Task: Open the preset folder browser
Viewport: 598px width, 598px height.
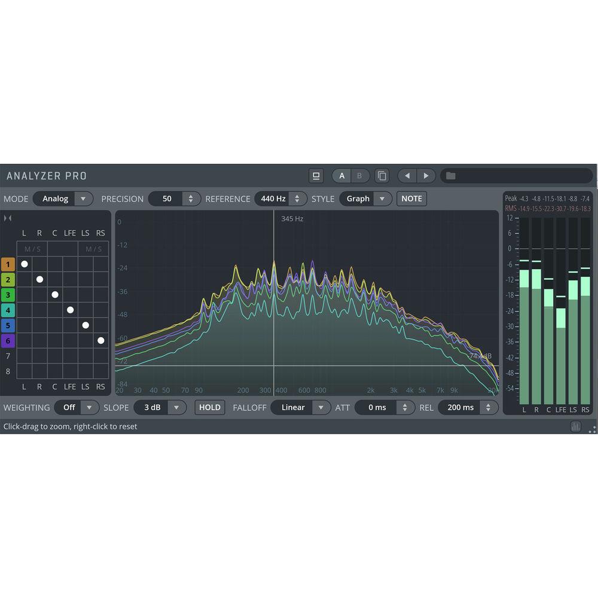Action: pos(451,176)
